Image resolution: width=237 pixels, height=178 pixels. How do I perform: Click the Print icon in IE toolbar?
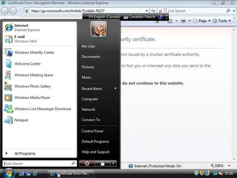click(x=183, y=21)
